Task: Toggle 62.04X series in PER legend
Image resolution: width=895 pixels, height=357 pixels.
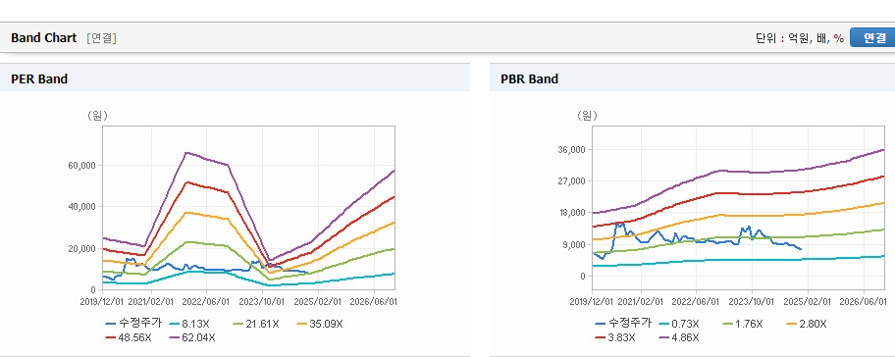Action: tap(192, 337)
